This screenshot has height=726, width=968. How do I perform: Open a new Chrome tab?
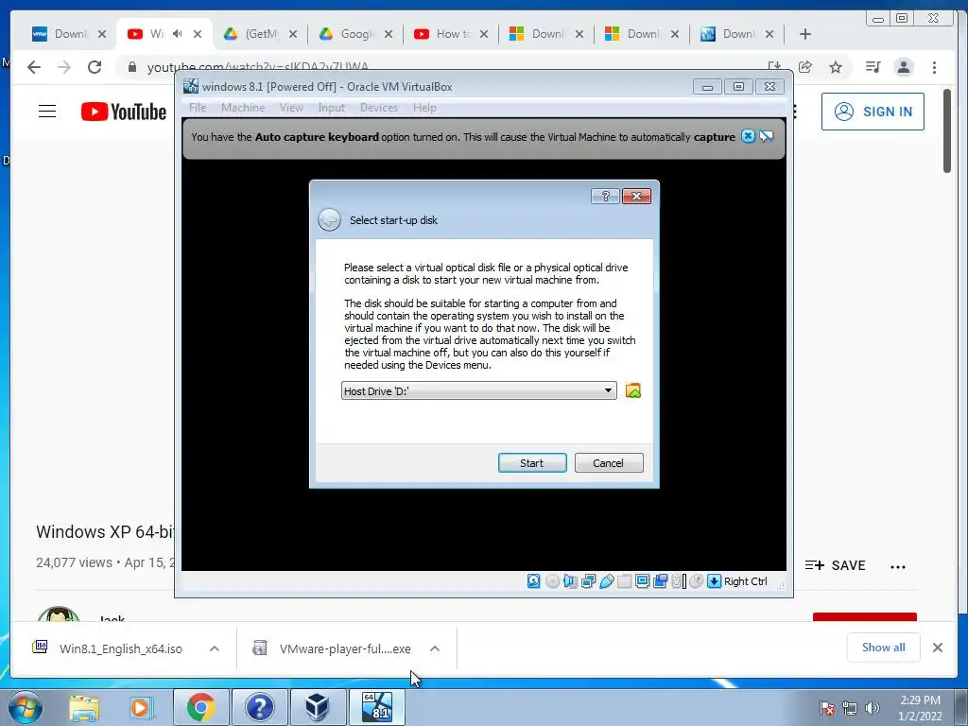[805, 34]
